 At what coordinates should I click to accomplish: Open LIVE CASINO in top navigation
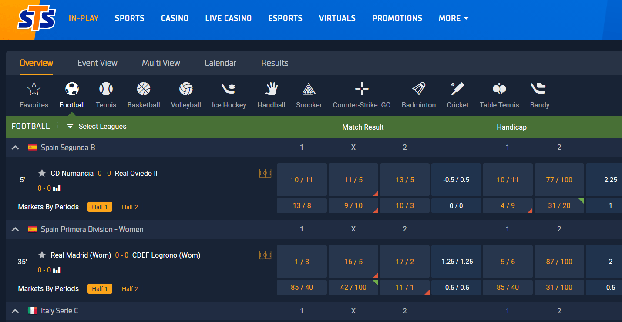(229, 18)
